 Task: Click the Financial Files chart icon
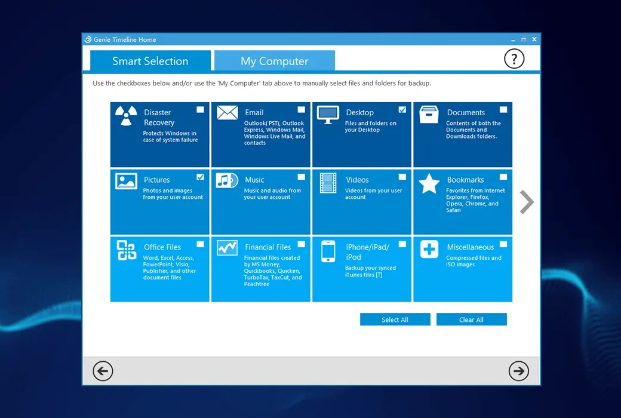pos(227,248)
